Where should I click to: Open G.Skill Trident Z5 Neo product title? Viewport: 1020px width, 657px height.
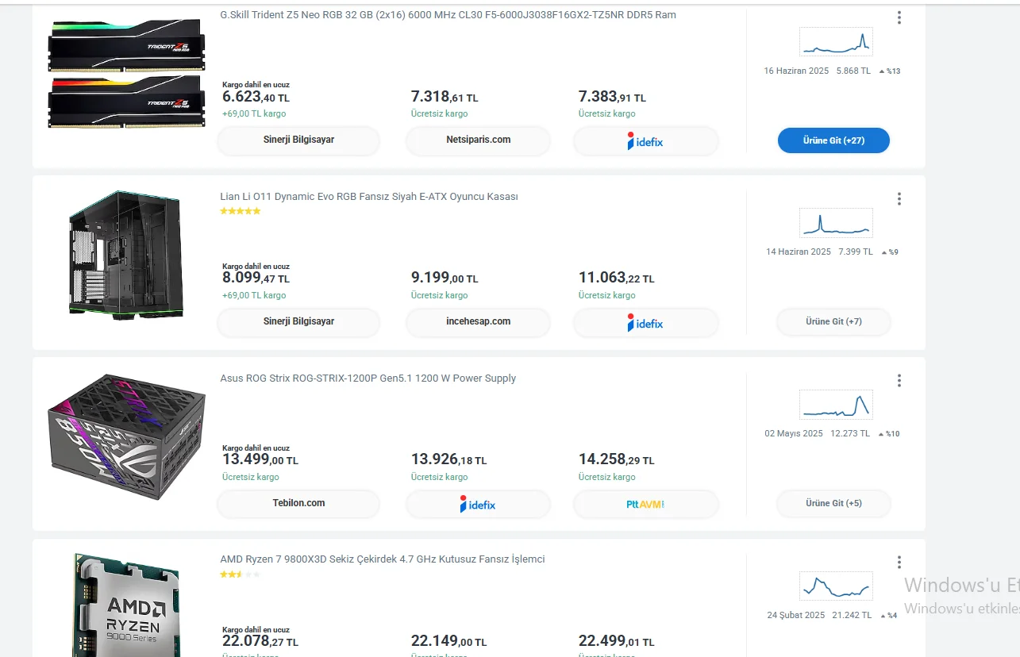click(x=448, y=15)
